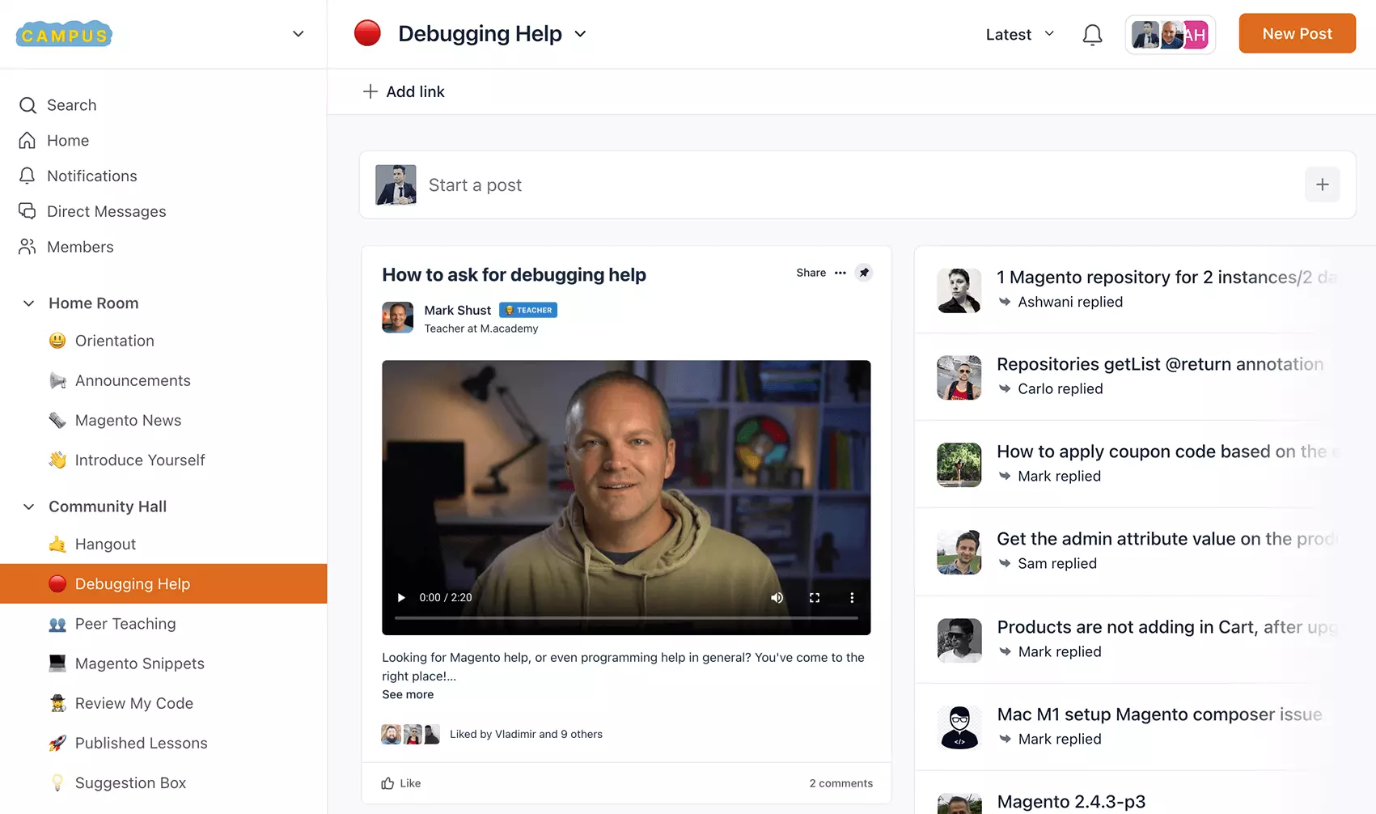Open the post options ellipsis menu
Image resolution: width=1376 pixels, height=814 pixels.
(840, 273)
